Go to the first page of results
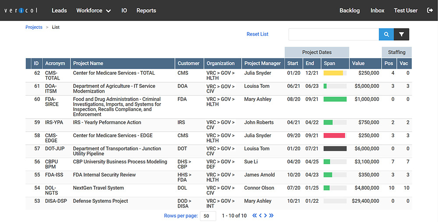This screenshot has width=438, height=222. coord(254,215)
